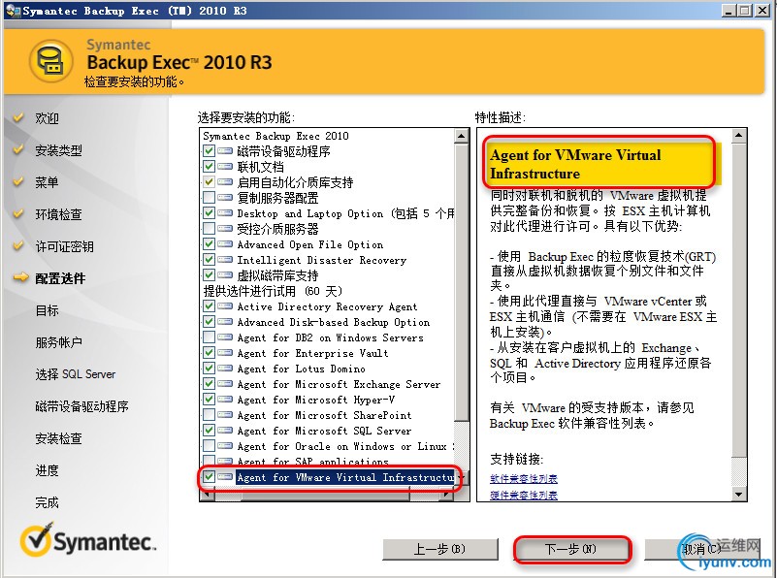Click the drive icon beside 复制服务器配置
This screenshot has height=578, width=777.
225,198
